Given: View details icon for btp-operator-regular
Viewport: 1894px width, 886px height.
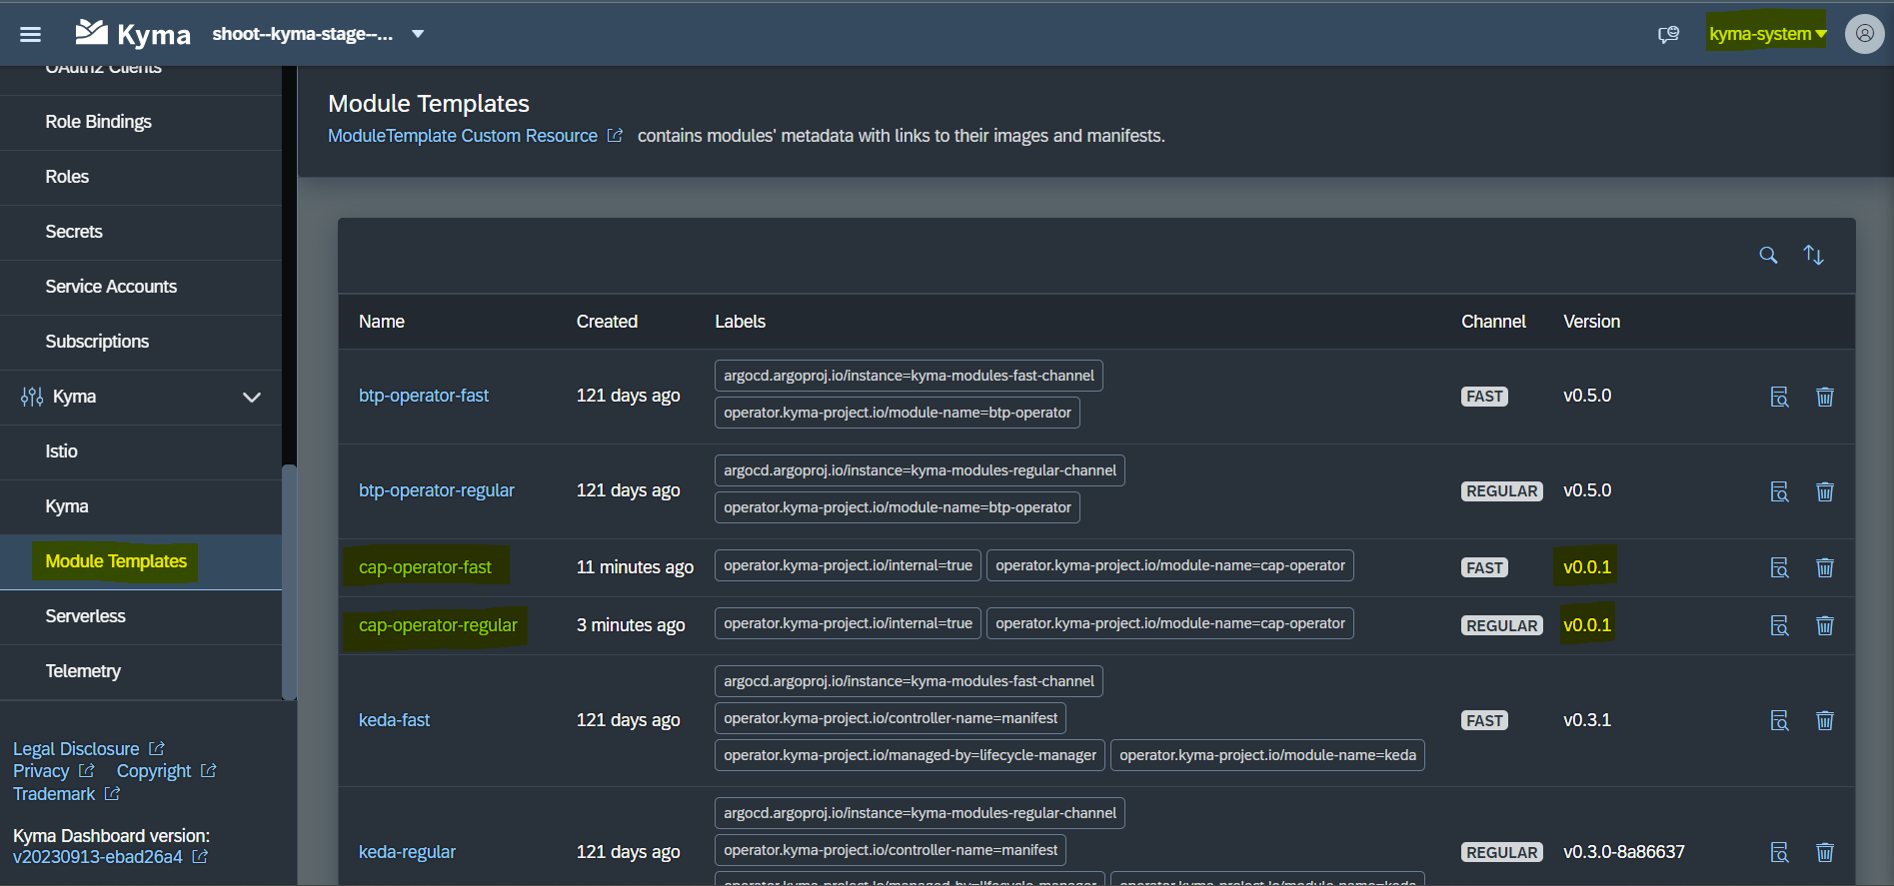Looking at the screenshot, I should coord(1779,491).
